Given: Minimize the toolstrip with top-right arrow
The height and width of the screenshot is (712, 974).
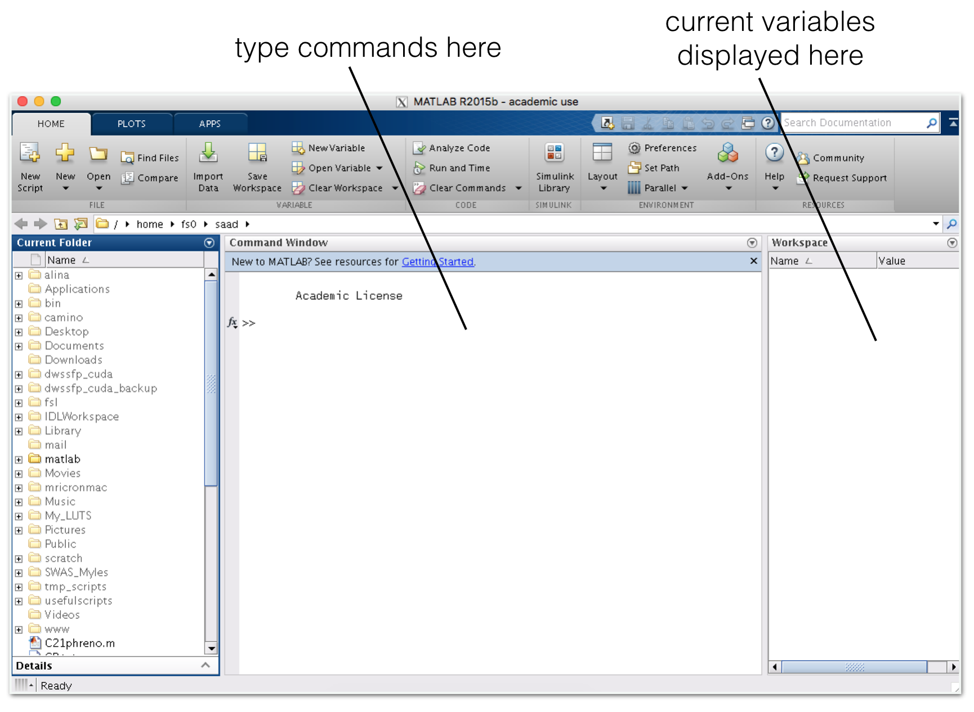Looking at the screenshot, I should point(953,122).
